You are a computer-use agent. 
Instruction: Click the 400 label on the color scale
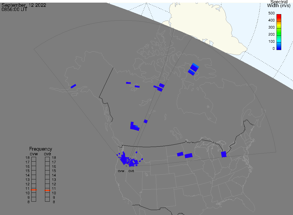click(x=272, y=20)
